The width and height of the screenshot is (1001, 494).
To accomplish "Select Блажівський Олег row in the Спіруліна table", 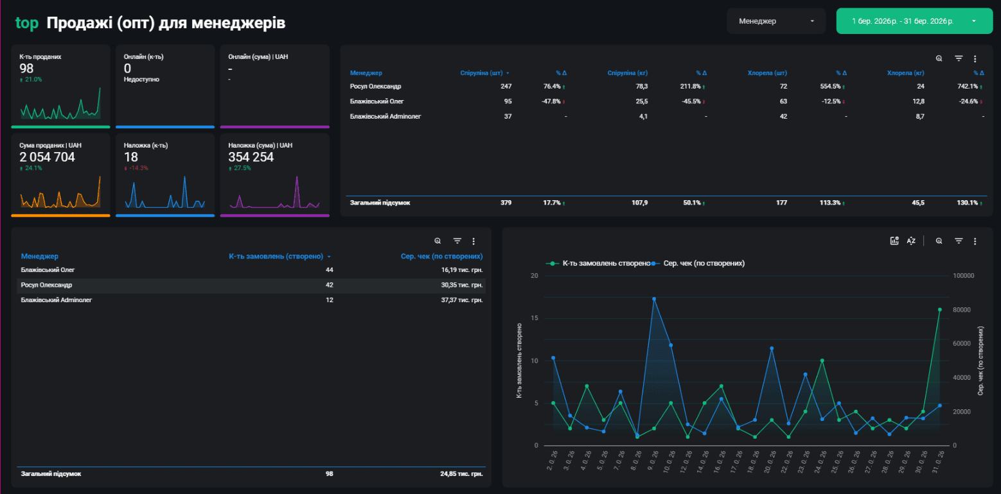I will (666, 101).
